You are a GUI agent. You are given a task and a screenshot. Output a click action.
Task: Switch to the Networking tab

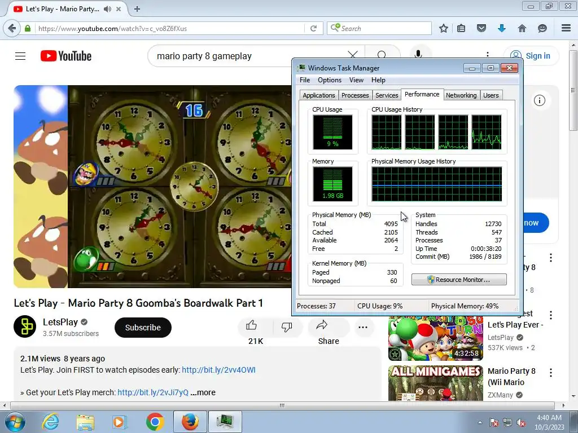point(461,95)
